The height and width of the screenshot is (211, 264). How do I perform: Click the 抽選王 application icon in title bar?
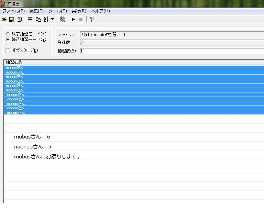(x=3, y=3)
